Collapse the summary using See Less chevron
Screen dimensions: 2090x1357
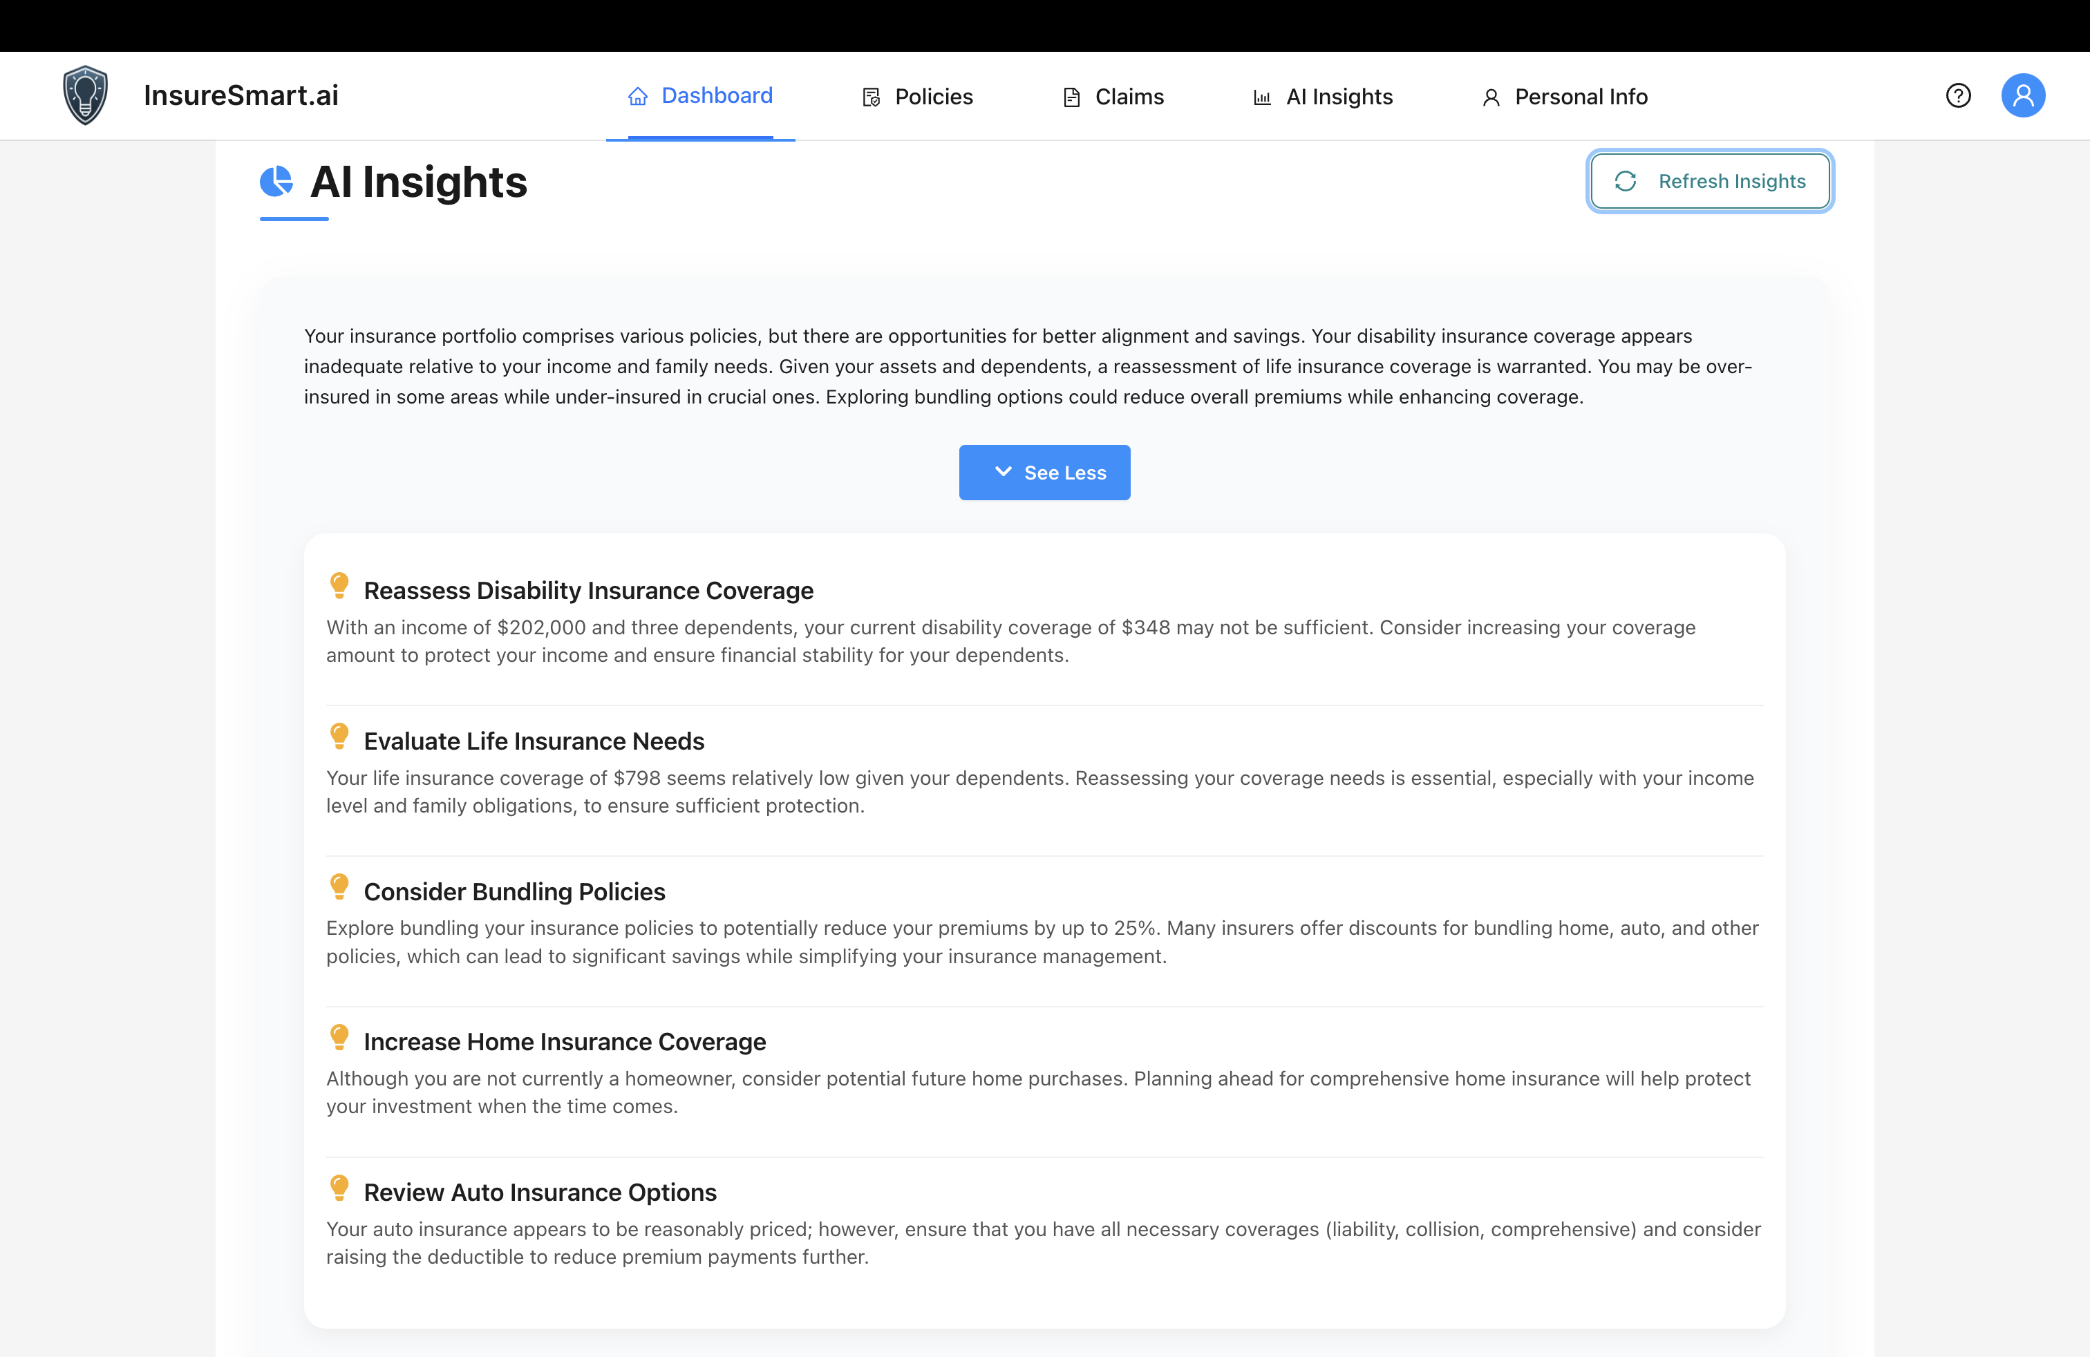pyautogui.click(x=1003, y=471)
